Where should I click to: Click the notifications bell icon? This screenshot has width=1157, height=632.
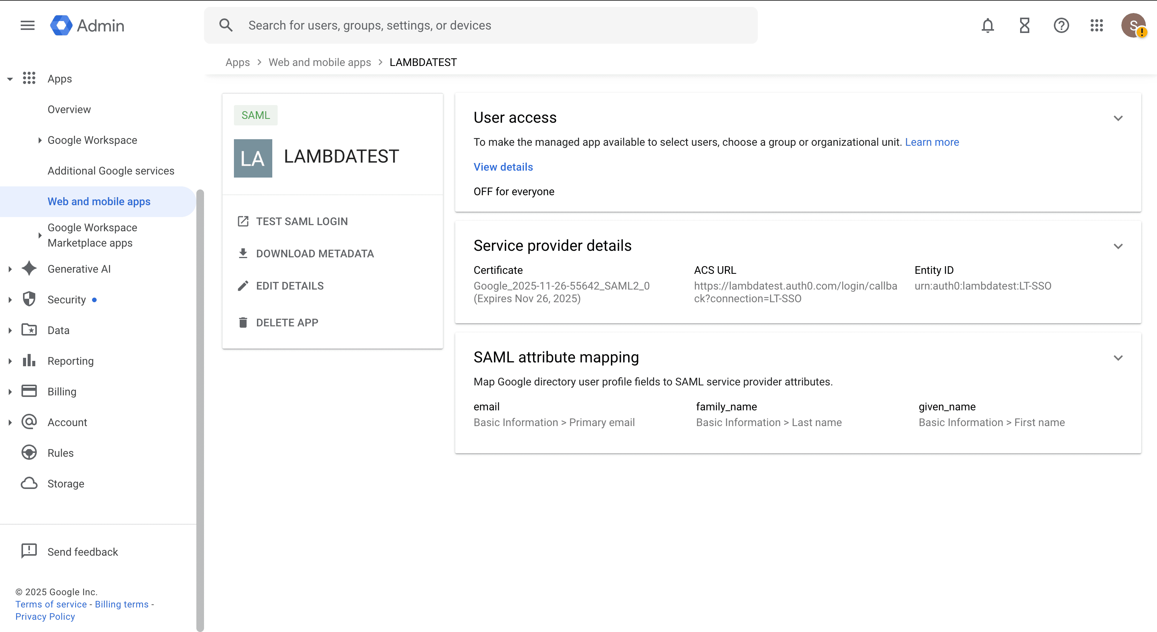(x=987, y=26)
